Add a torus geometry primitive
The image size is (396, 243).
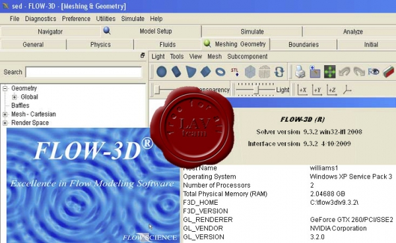click(220, 72)
